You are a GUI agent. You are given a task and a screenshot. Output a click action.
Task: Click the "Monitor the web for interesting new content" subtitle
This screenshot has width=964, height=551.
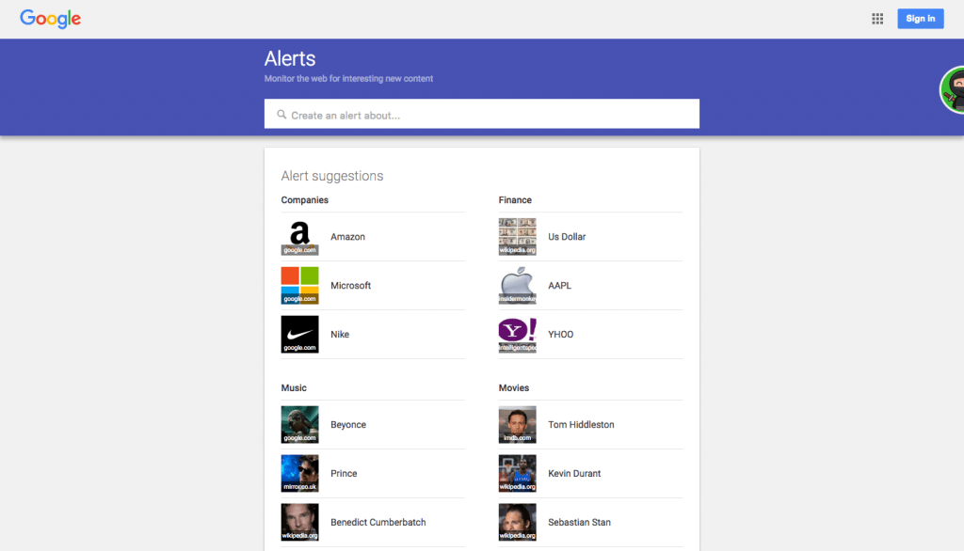pyautogui.click(x=348, y=79)
